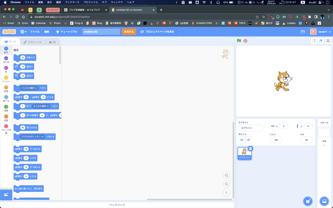Hide the sprite with the slashed eye toggle
The image size is (333, 208).
click(248, 140)
